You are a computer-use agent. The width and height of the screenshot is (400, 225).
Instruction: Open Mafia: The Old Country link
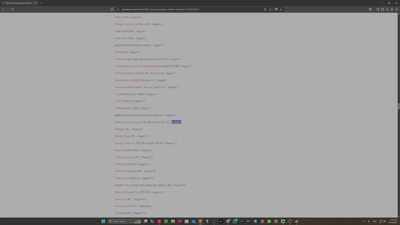pos(128,122)
